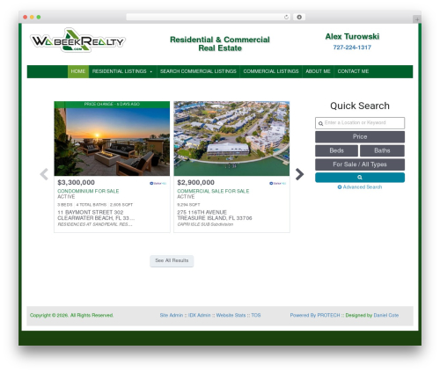Viewport: 440px width, 372px height.
Task: Go to Commercial Listings page
Action: coord(271,71)
